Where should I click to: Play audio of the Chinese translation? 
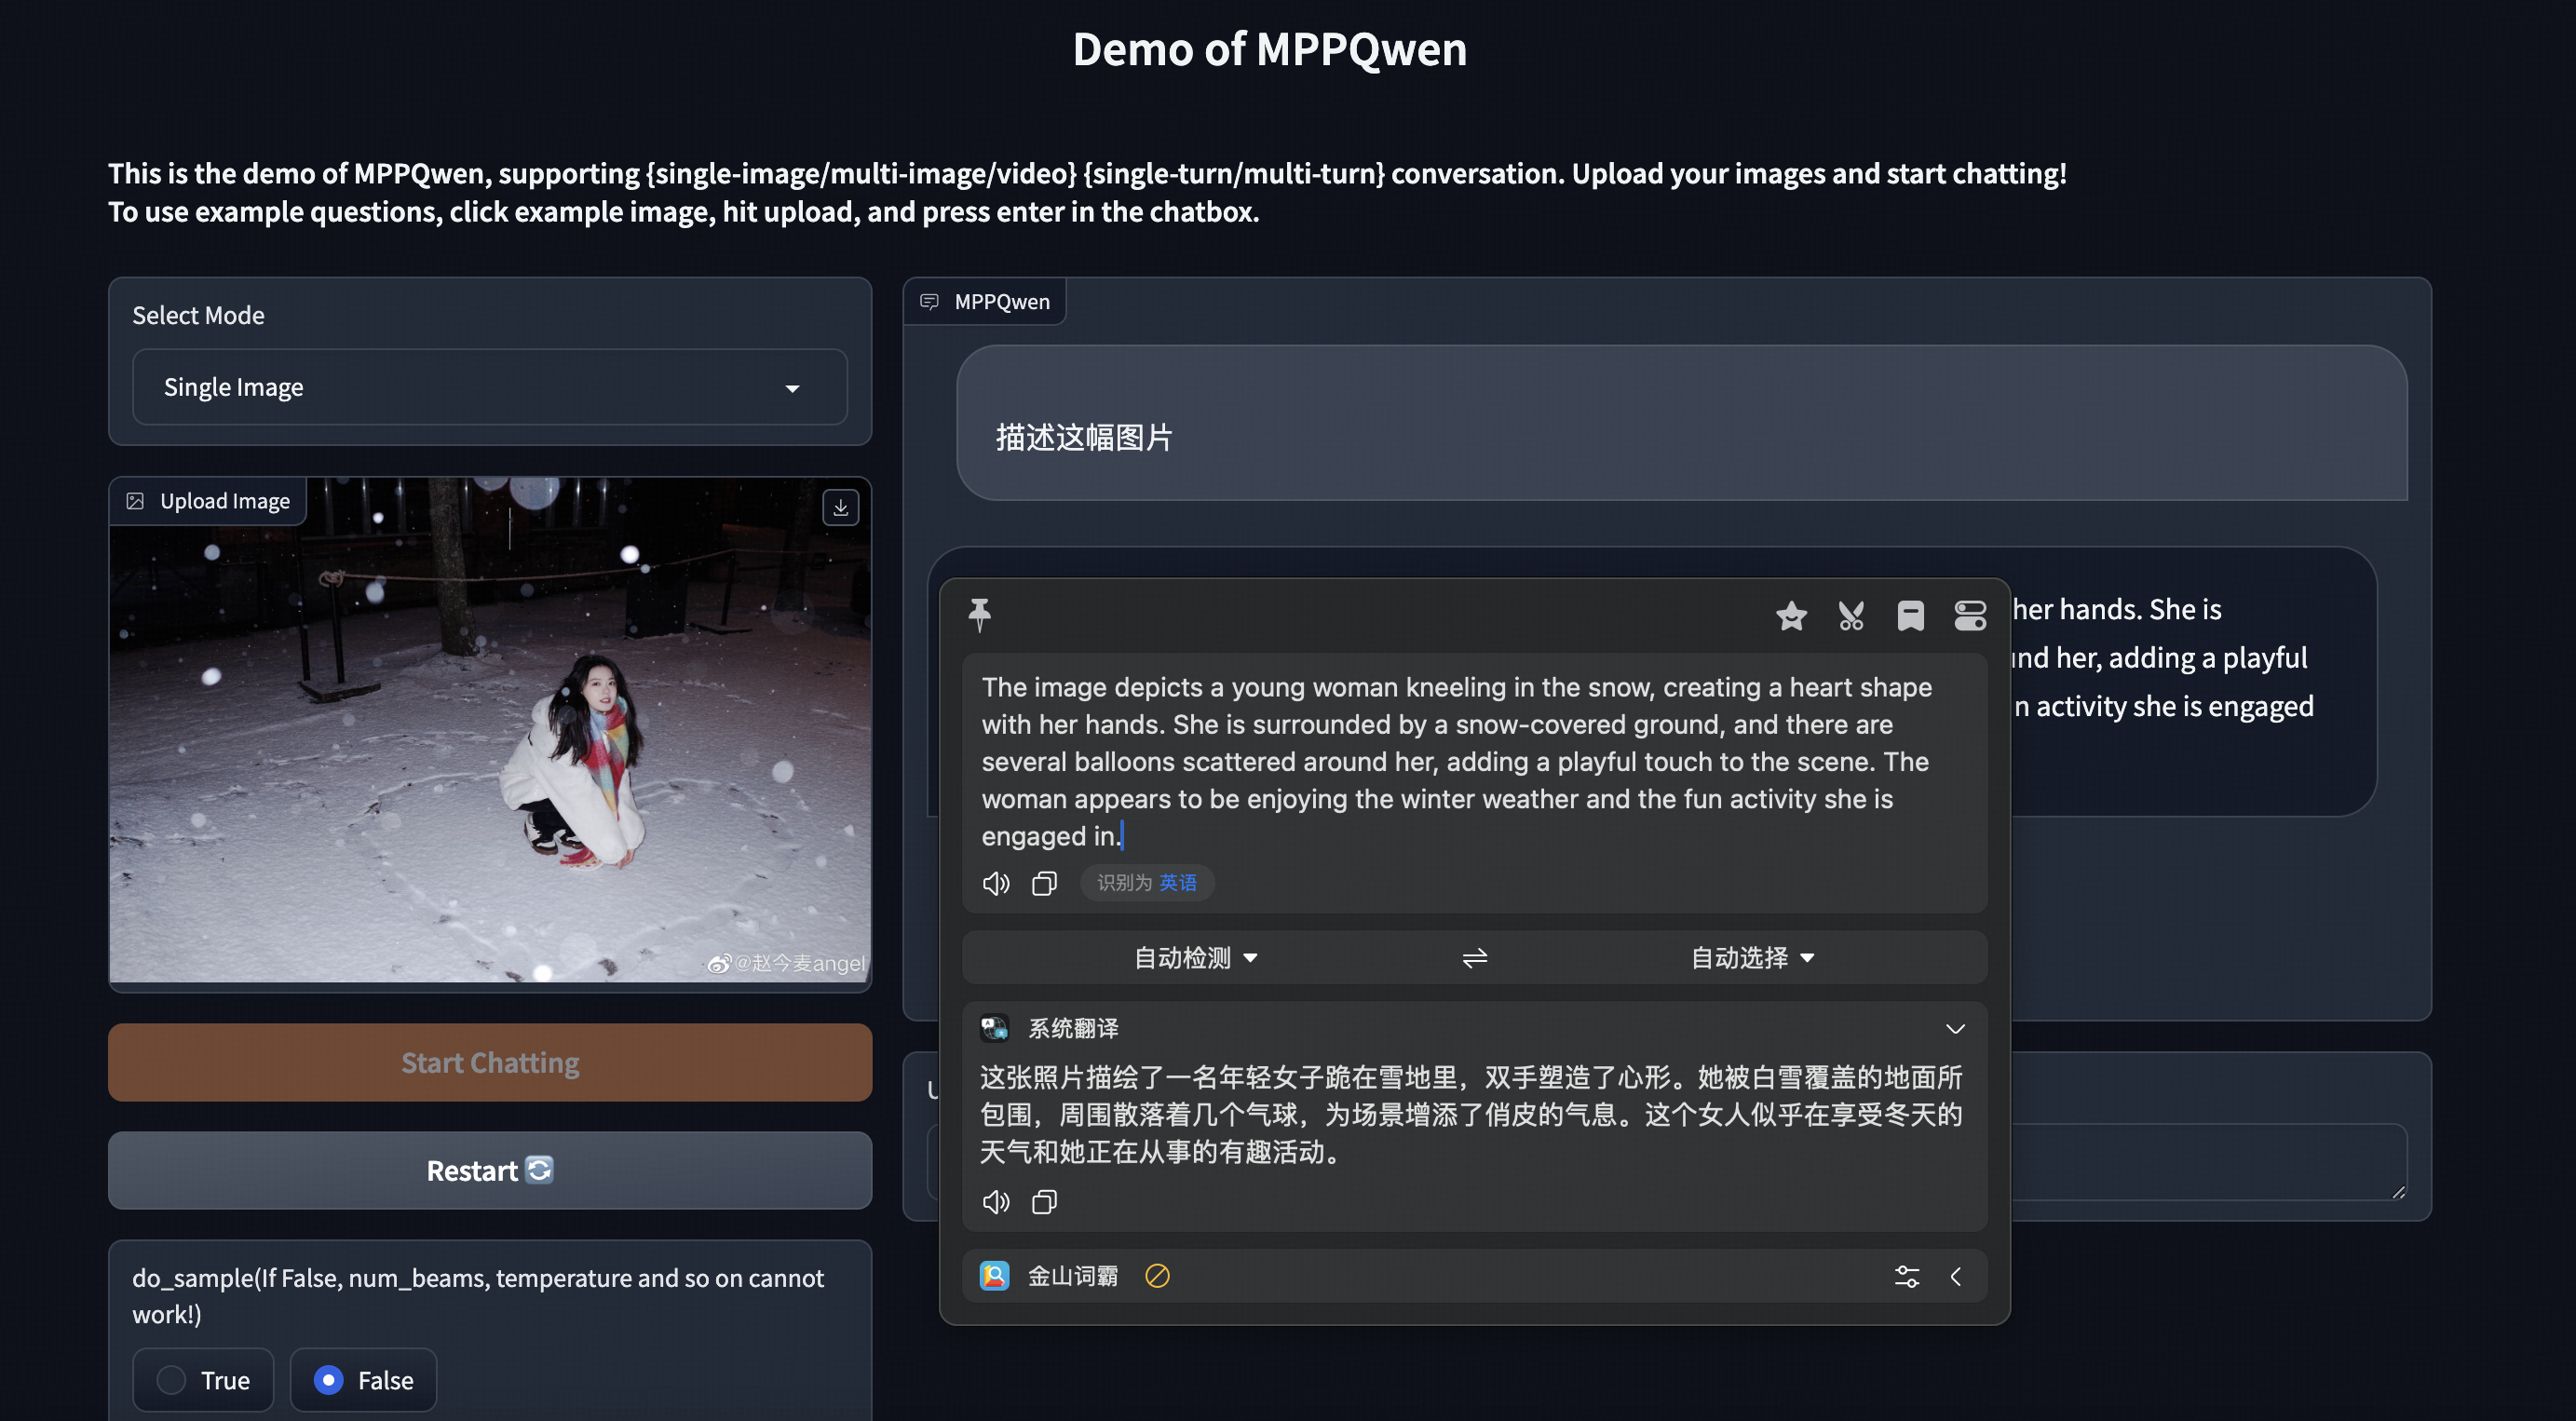point(995,1201)
